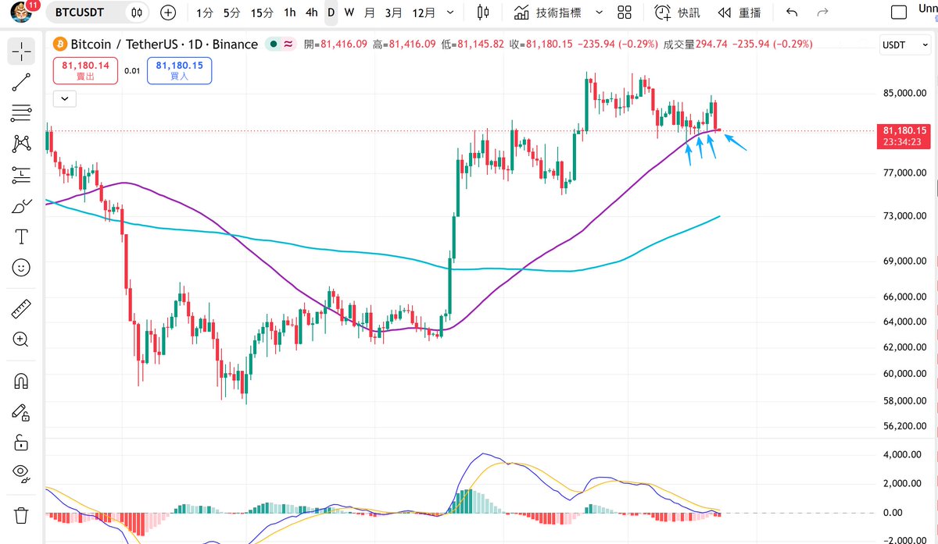Image resolution: width=938 pixels, height=544 pixels.
Task: Switch the chart to the W timeframe
Action: pos(349,12)
